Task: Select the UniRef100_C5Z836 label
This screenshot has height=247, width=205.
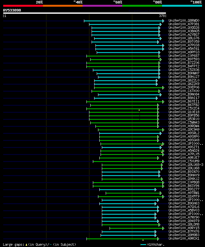Action: tap(184, 70)
